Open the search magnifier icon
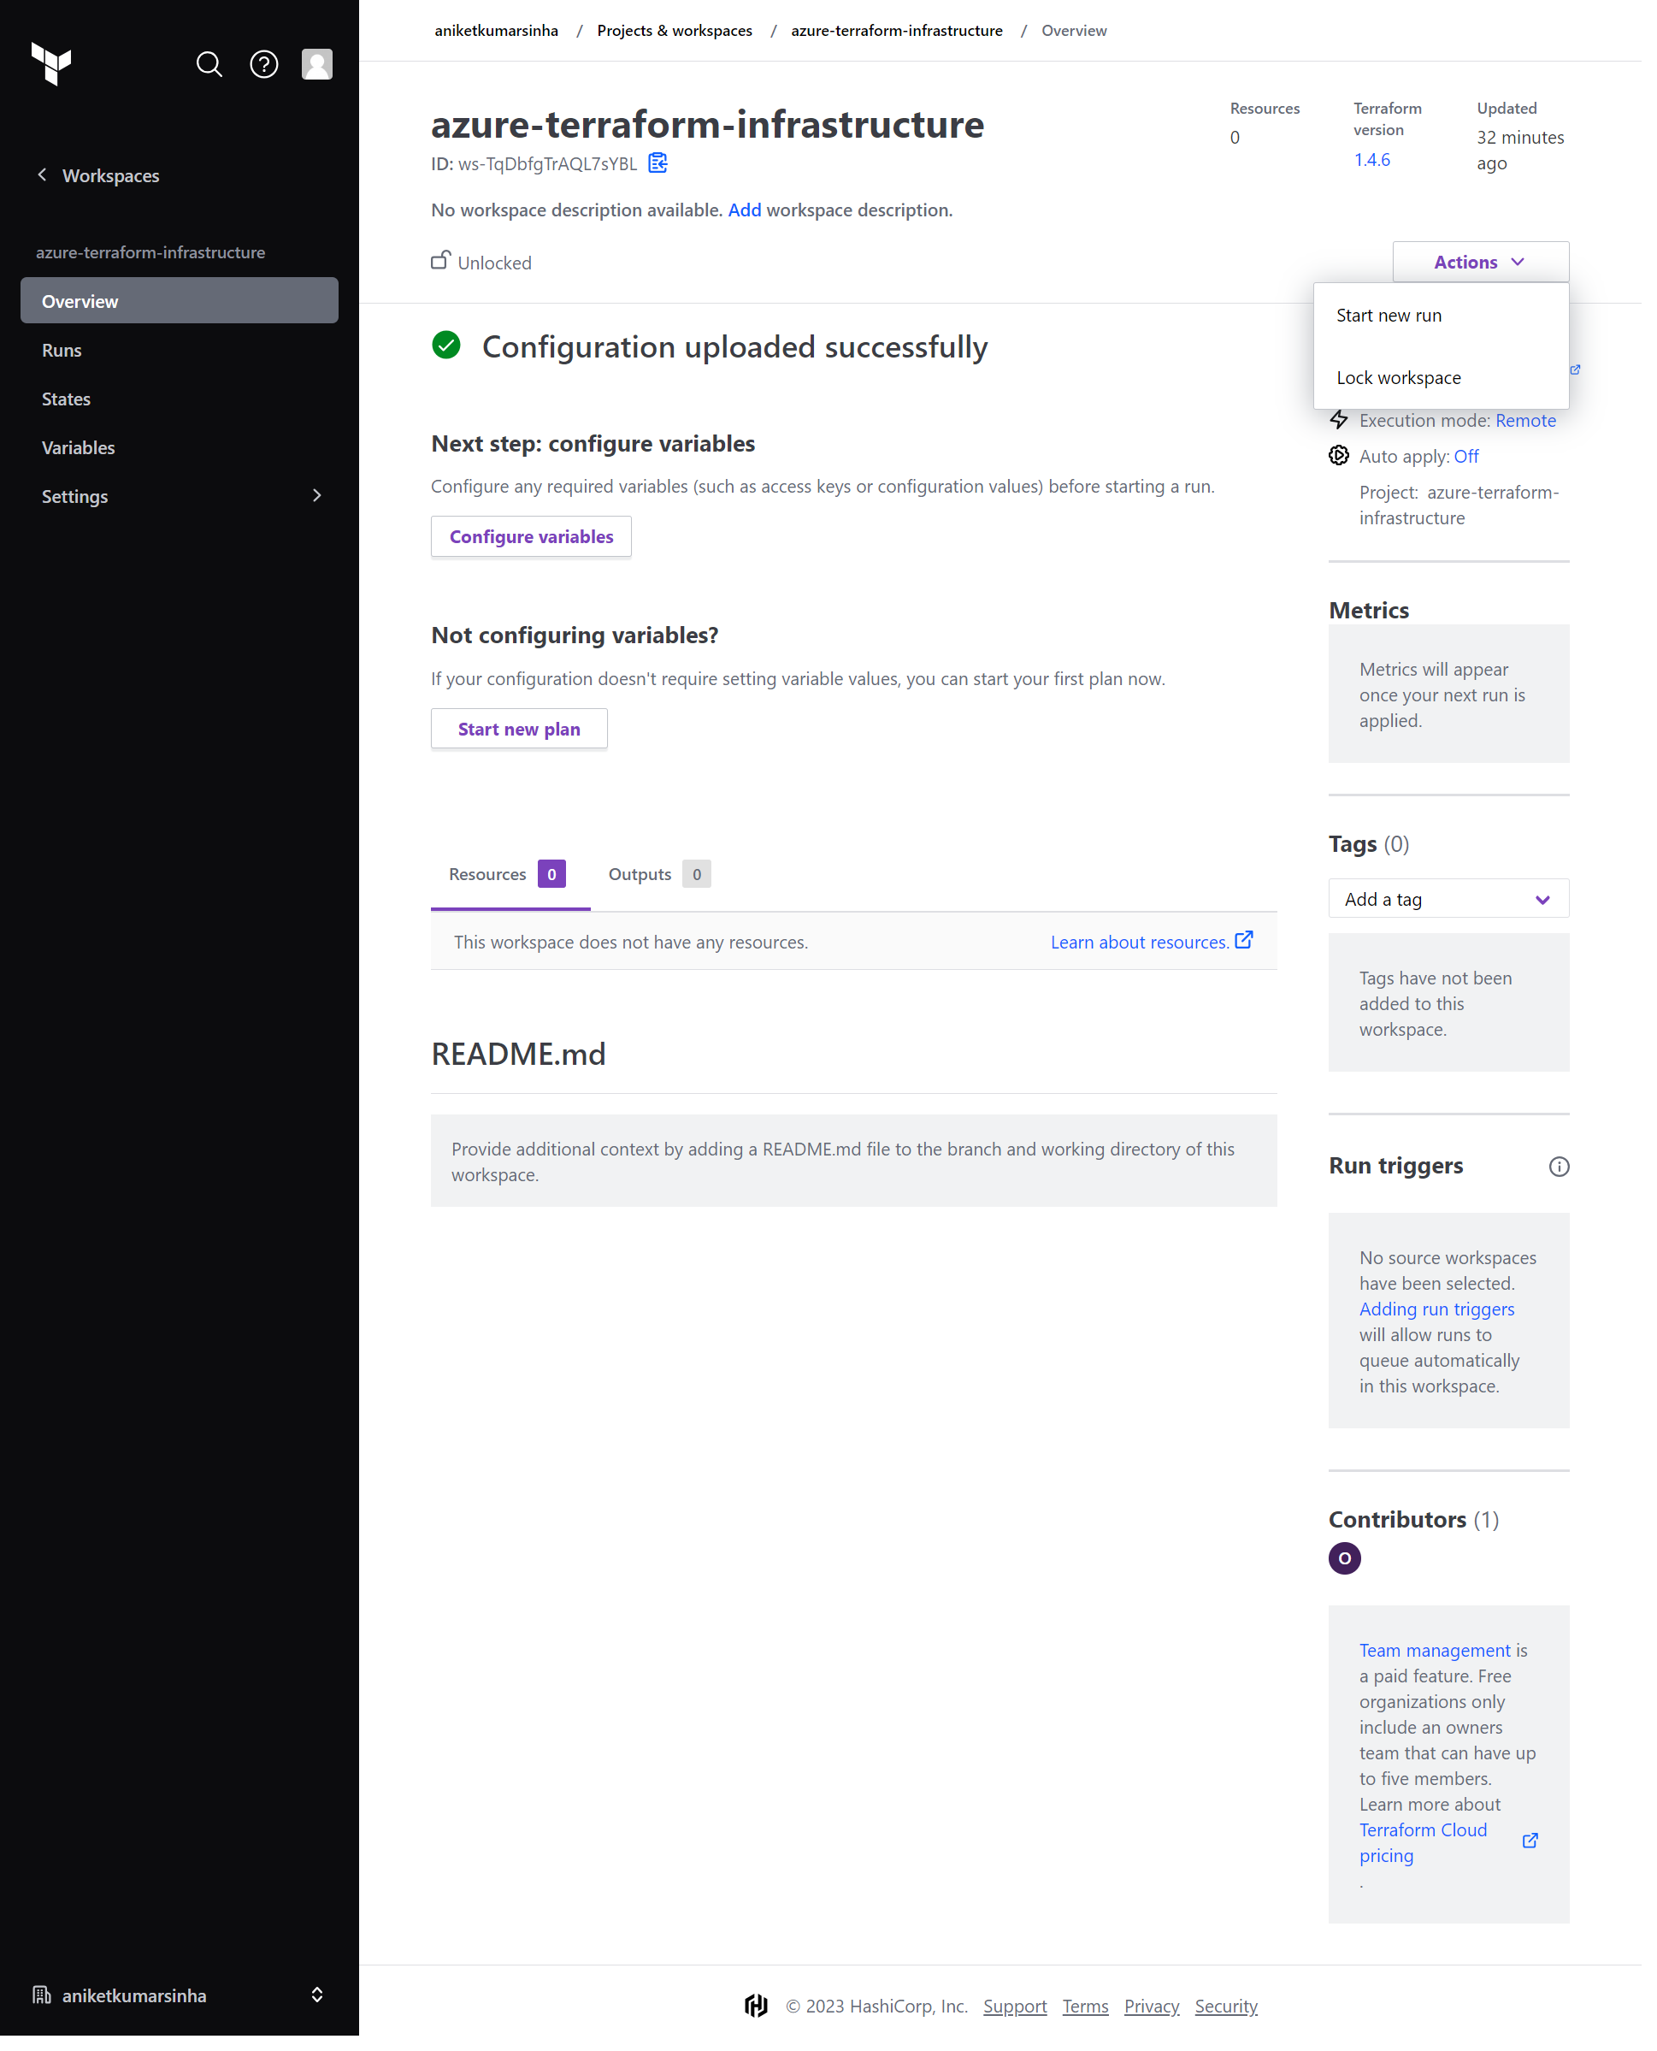This screenshot has width=1657, height=2051. (x=211, y=65)
